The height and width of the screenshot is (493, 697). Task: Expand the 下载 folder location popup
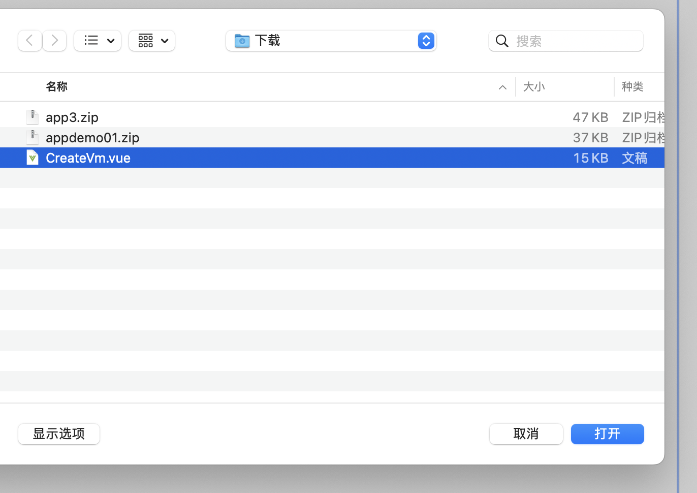(426, 41)
